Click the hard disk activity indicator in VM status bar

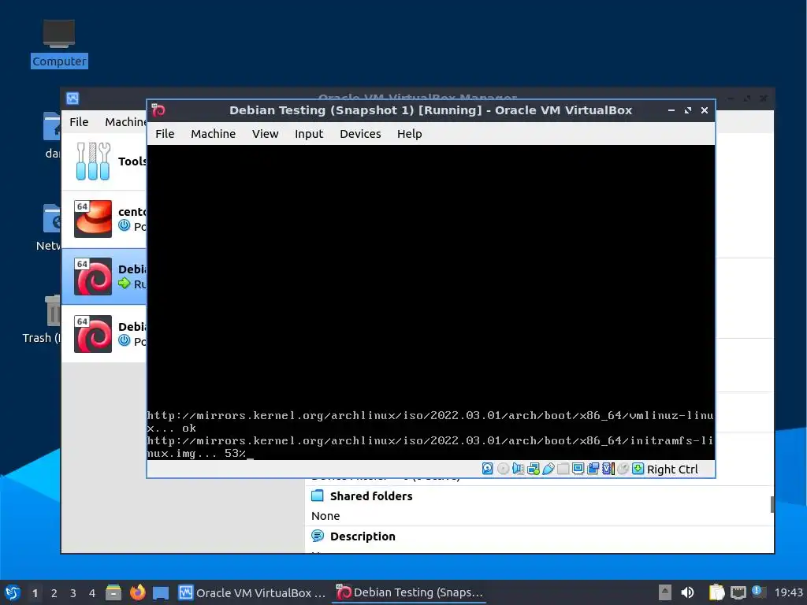487,469
